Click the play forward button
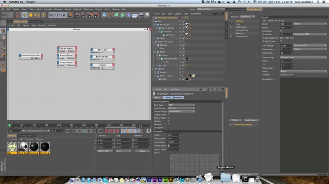The height and width of the screenshot is (184, 329). point(84,131)
